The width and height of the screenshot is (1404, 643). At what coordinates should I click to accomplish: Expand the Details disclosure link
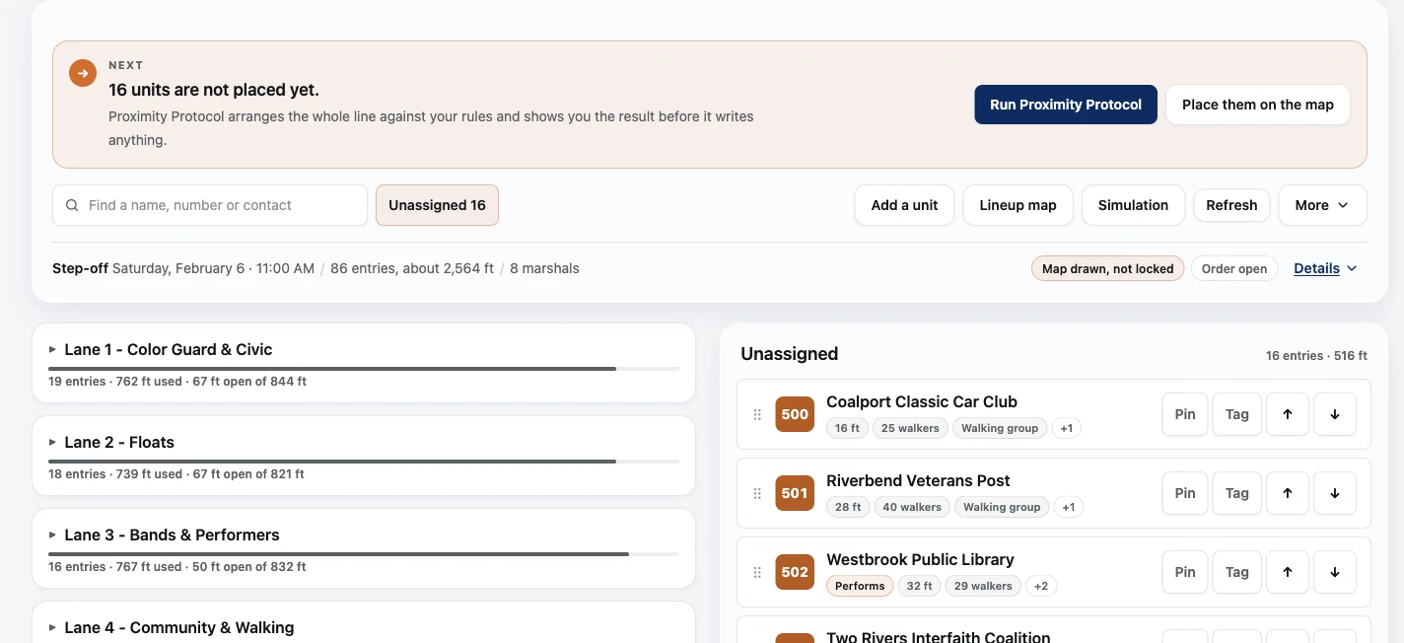1325,268
